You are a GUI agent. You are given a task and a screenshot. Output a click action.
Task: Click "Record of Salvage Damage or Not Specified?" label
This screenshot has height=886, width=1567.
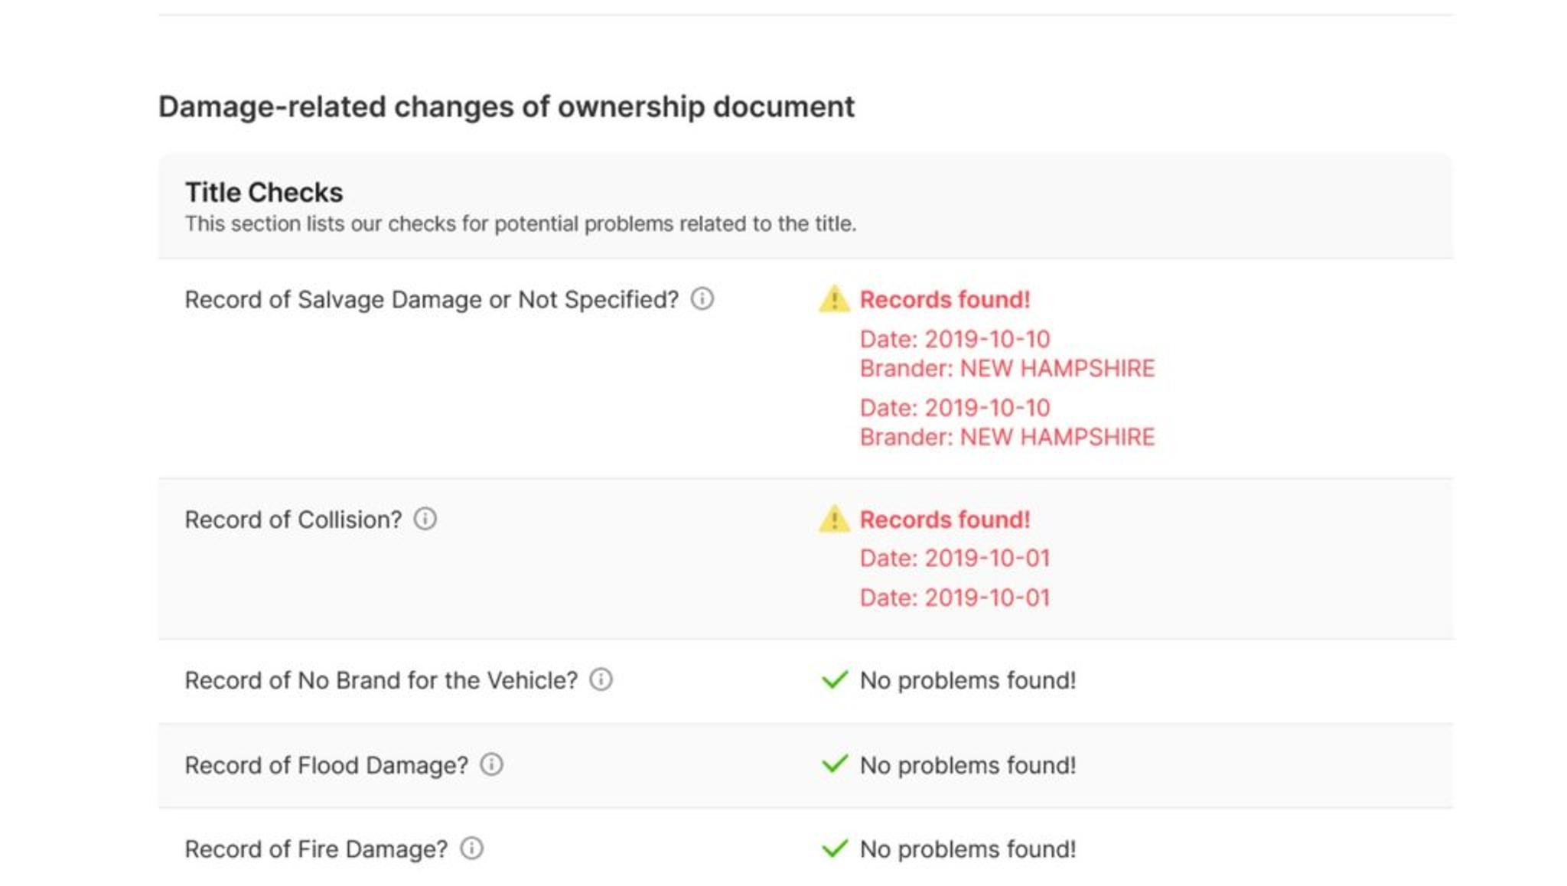432,300
